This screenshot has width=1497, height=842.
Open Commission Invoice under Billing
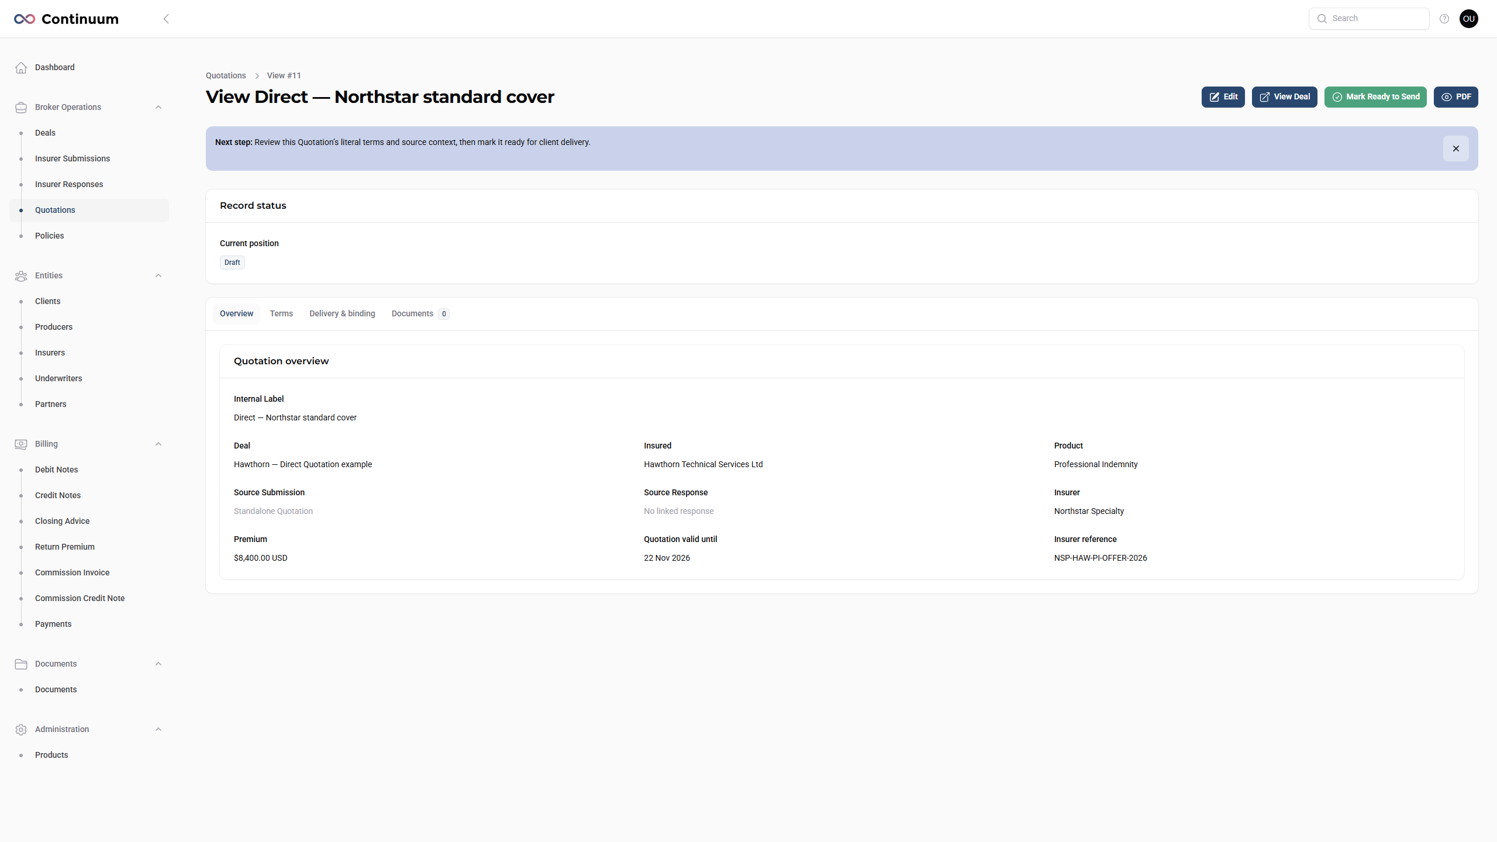click(89, 572)
